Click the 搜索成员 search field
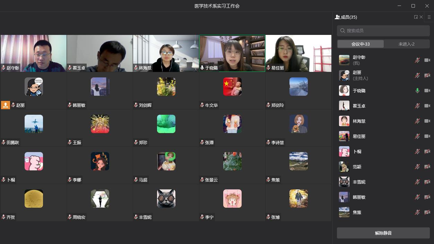The width and height of the screenshot is (434, 244). pyautogui.click(x=383, y=31)
